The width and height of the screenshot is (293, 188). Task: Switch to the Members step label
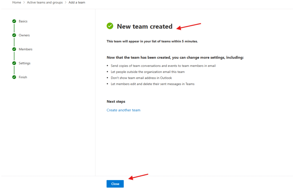click(25, 49)
